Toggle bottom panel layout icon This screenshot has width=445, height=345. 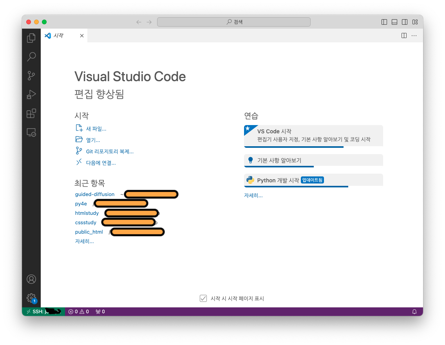[394, 22]
